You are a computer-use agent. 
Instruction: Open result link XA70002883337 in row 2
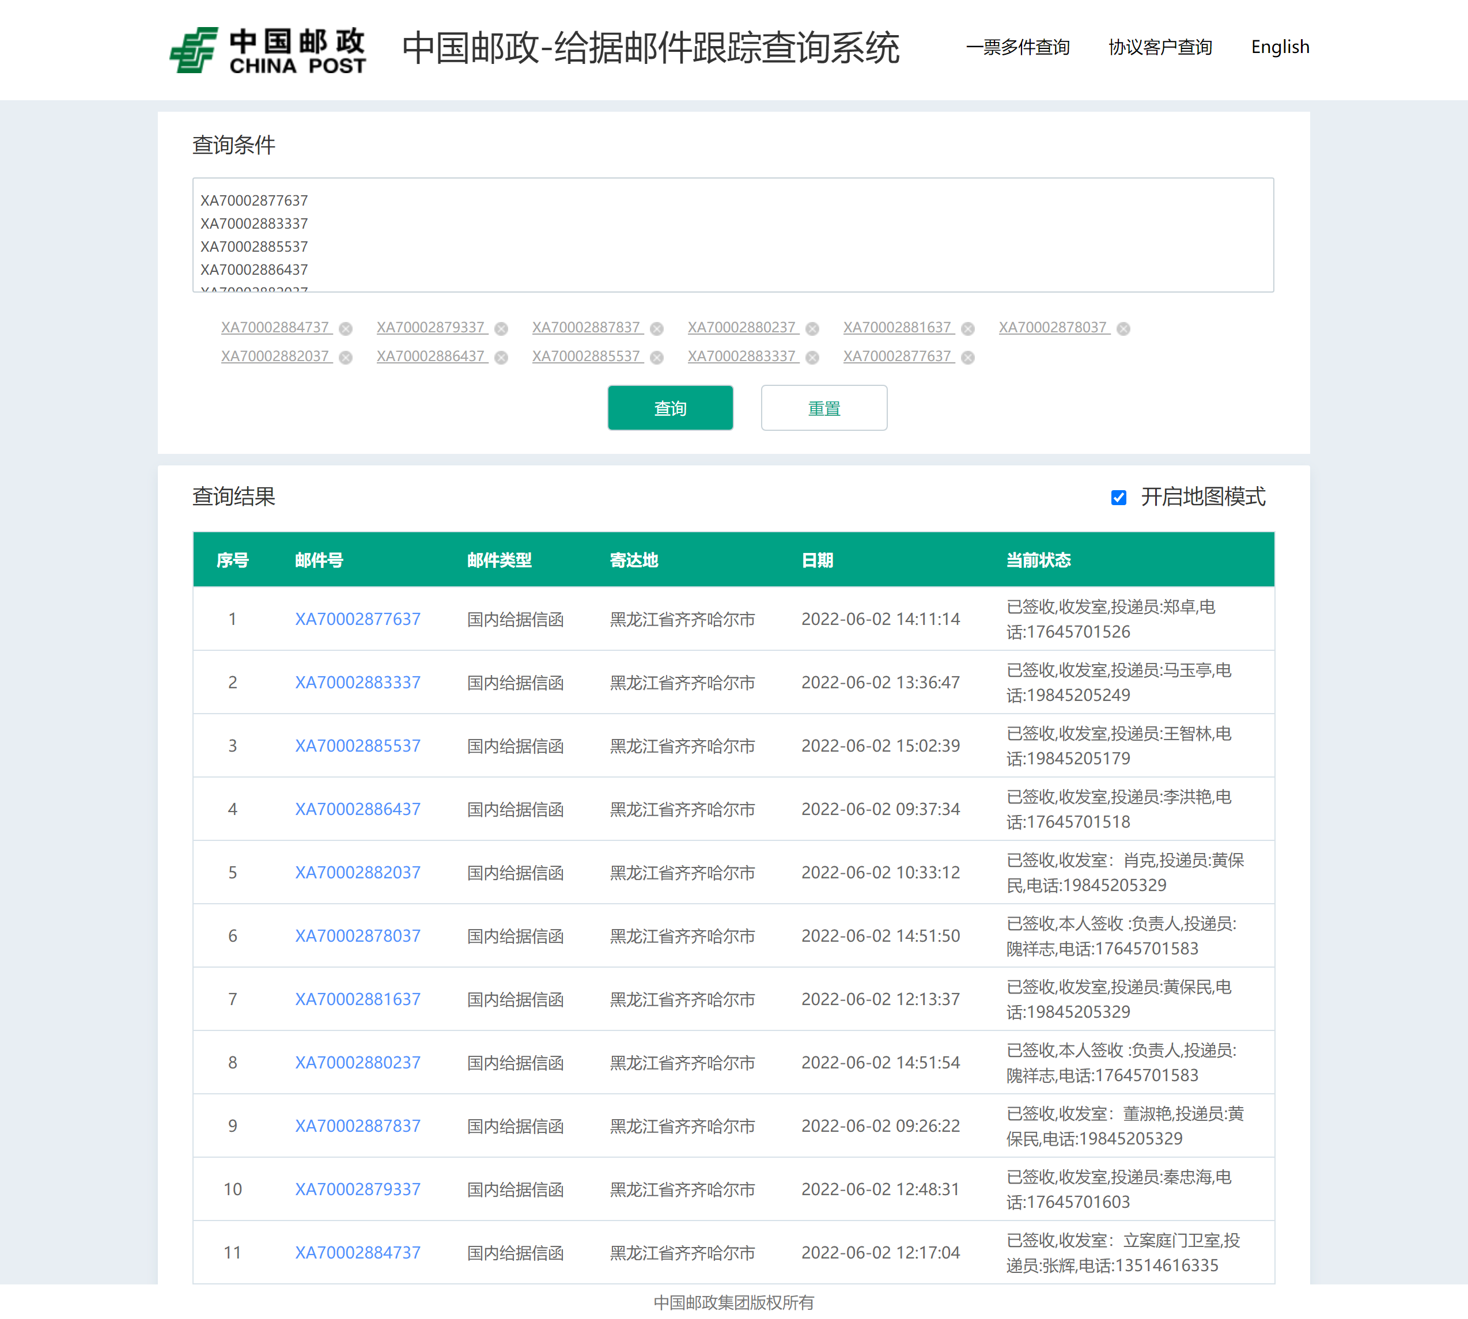click(x=357, y=683)
